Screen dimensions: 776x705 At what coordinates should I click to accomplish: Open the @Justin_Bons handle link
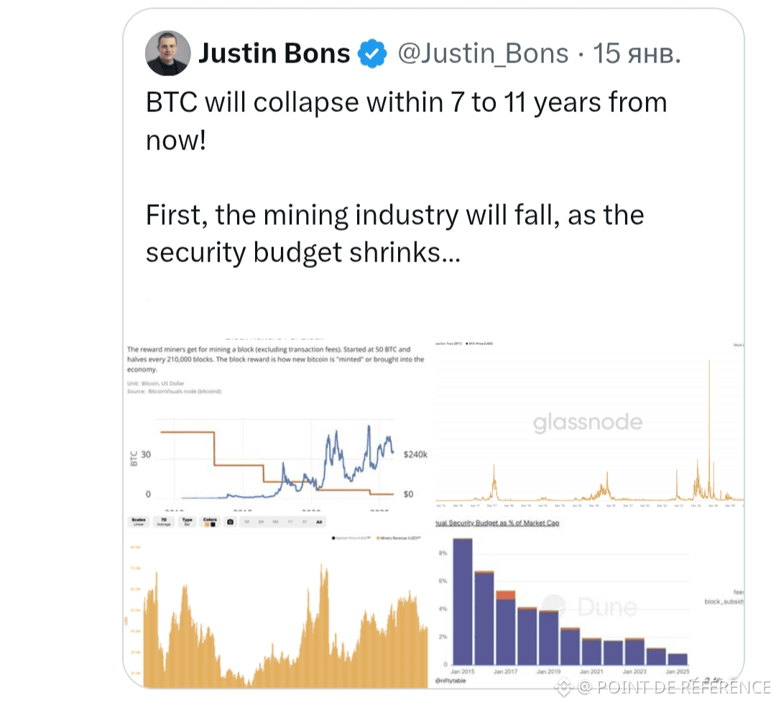coord(483,53)
